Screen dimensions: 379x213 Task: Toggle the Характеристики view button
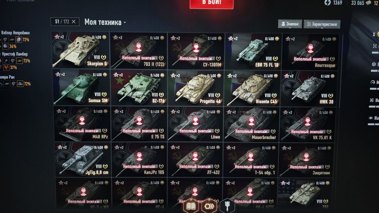click(x=322, y=24)
